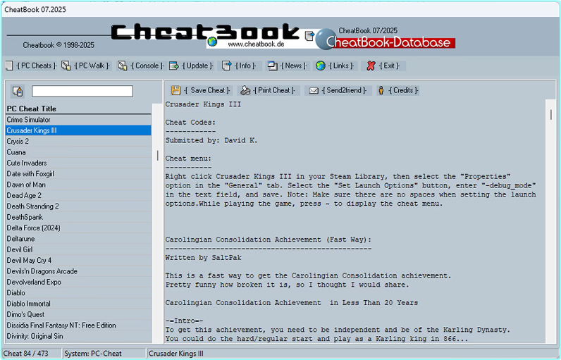
Task: Click the www.cheatbook.de link in the banner
Action: pyautogui.click(x=256, y=44)
